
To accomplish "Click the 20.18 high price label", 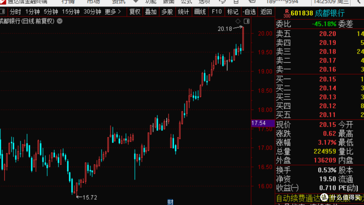I will pyautogui.click(x=225, y=29).
